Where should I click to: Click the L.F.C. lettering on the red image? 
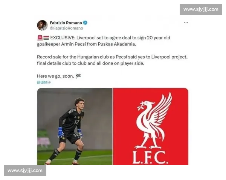point(150,157)
